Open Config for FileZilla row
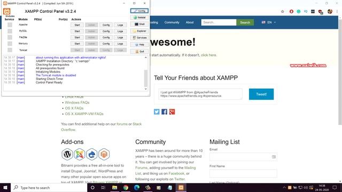Viewport: 342px width, 192px height. [106, 37]
